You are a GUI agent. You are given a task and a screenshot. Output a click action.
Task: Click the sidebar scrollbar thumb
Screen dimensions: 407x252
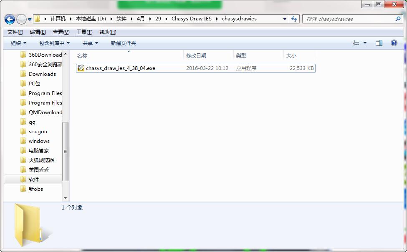pyautogui.click(x=66, y=152)
